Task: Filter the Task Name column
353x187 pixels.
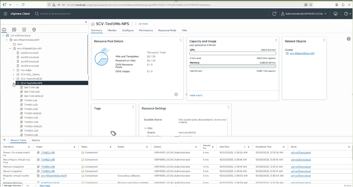Action: point(29,147)
